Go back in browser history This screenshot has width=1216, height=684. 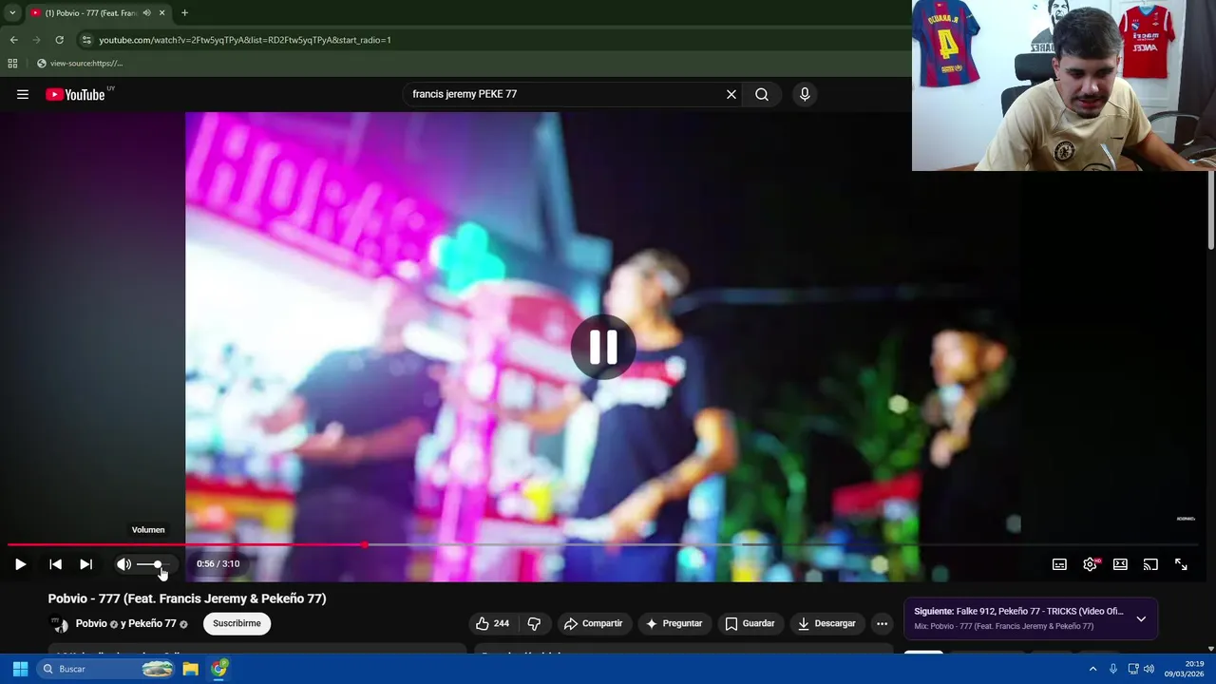[x=13, y=40]
